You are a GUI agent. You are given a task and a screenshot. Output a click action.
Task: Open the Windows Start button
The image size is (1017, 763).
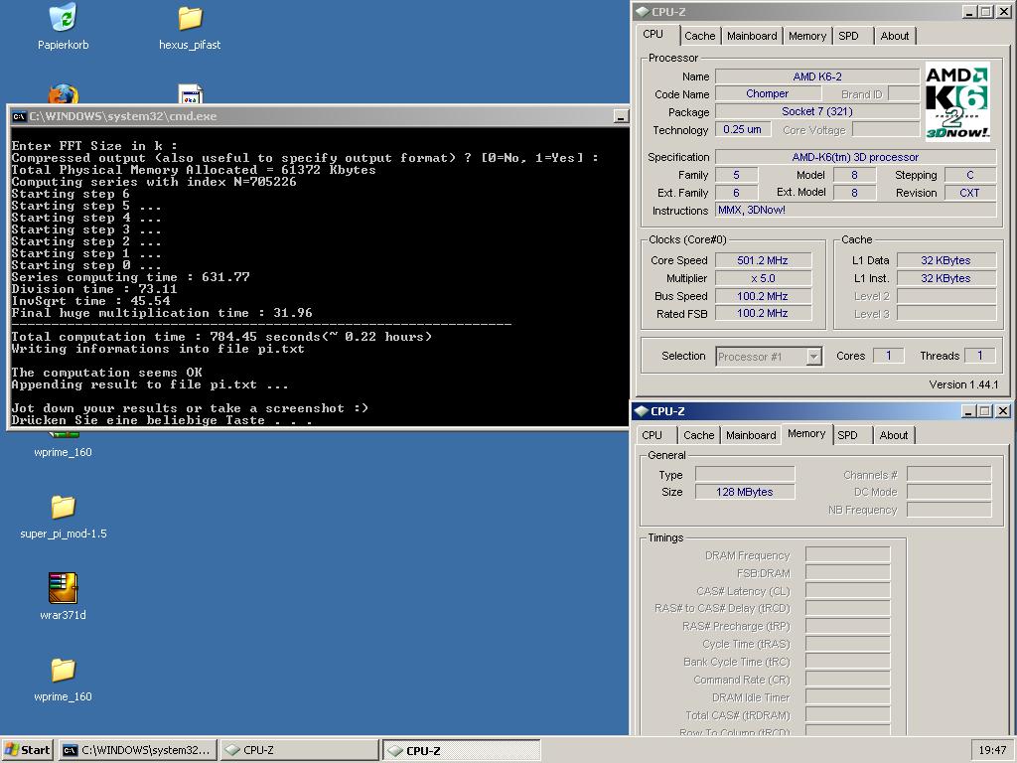tap(27, 750)
